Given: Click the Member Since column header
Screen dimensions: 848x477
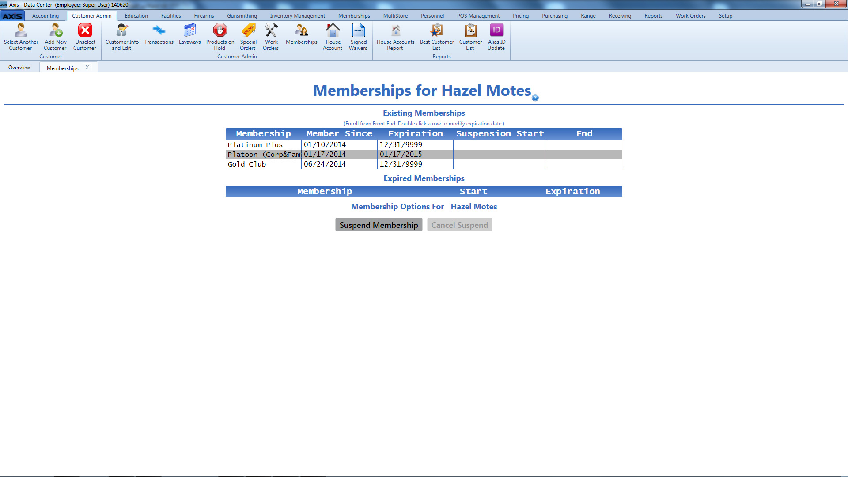Looking at the screenshot, I should pos(339,134).
